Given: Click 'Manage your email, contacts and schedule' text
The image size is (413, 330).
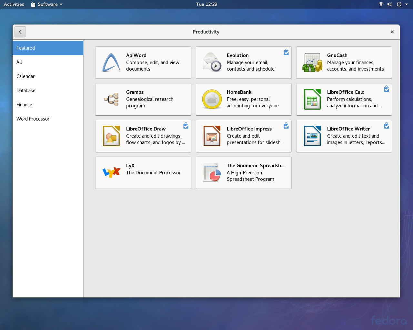Looking at the screenshot, I should [x=251, y=66].
